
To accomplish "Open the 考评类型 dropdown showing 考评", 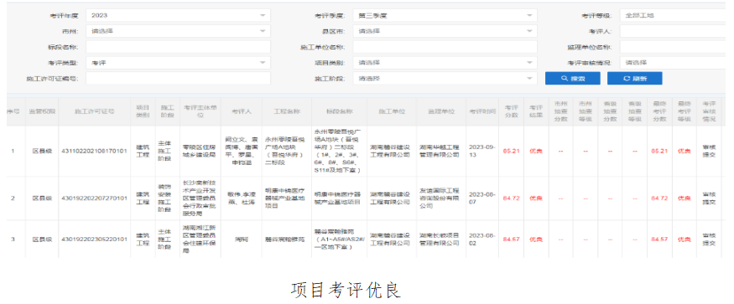I will point(178,63).
